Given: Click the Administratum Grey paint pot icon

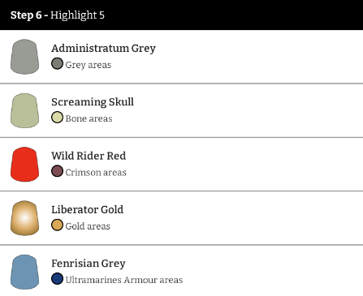Looking at the screenshot, I should point(24,57).
